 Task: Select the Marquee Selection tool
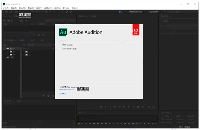[59, 12]
